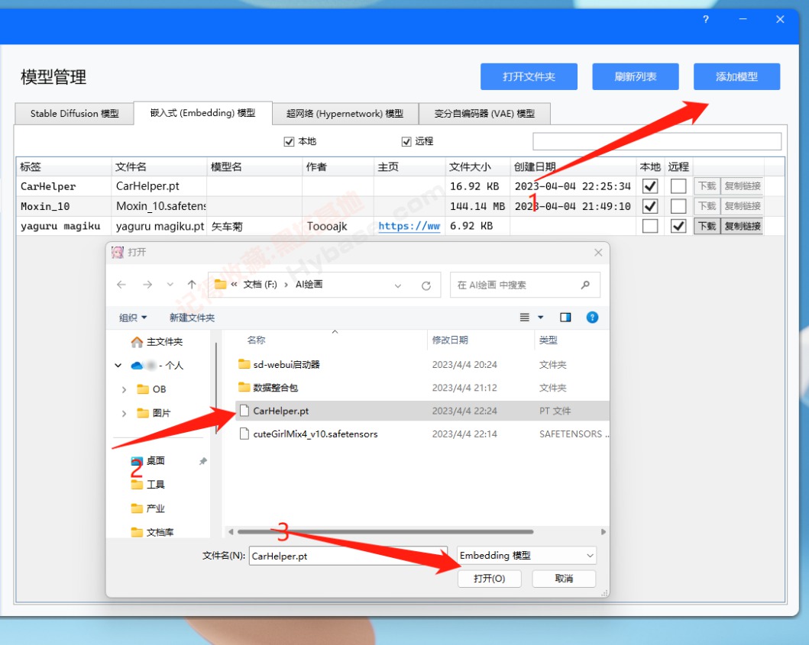
Task: Open the Embedding 模型 file type dropdown
Action: (527, 555)
